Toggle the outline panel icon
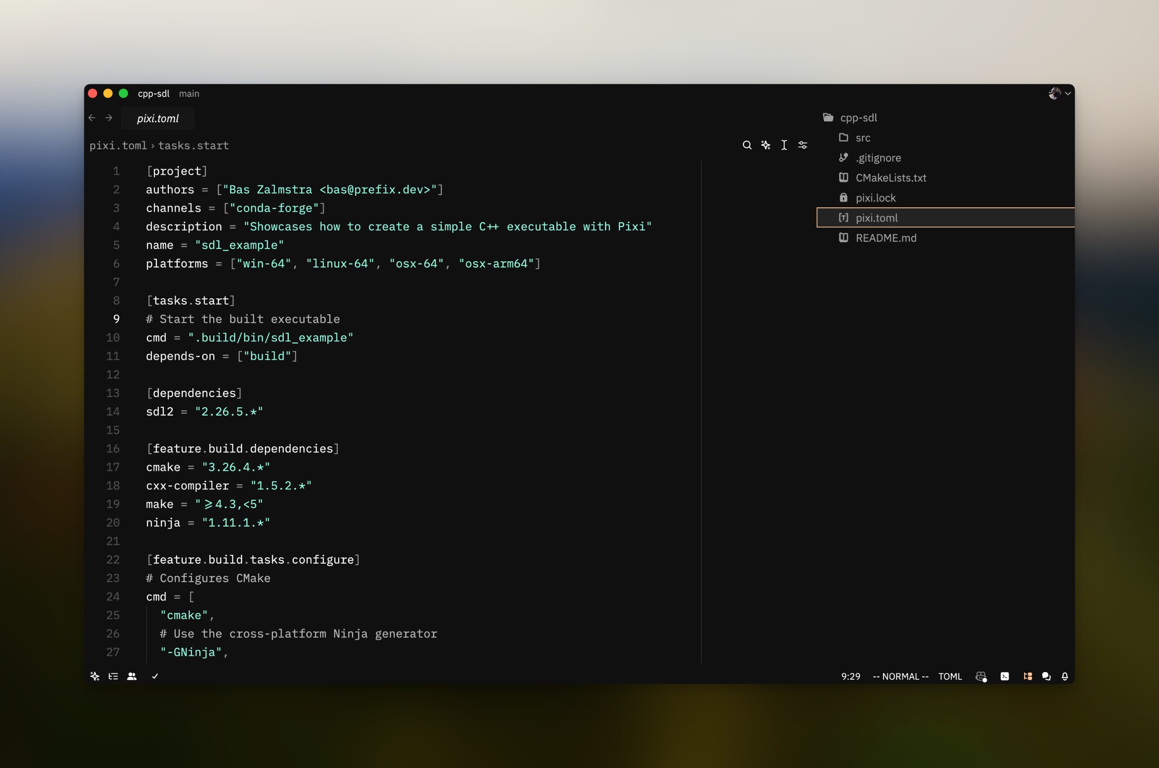1159x768 pixels. point(113,677)
